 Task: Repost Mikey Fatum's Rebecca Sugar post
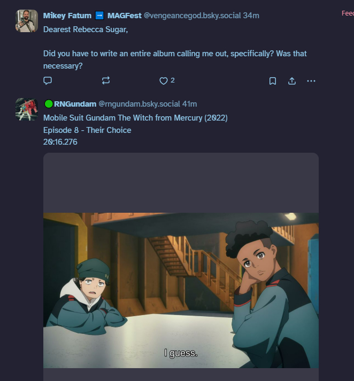(x=106, y=81)
